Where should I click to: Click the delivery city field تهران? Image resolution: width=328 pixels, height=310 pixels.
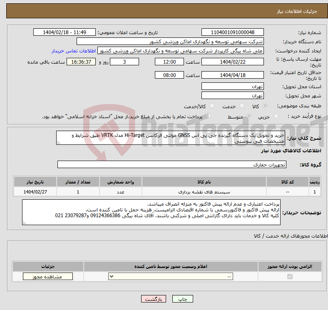[x=232, y=95]
